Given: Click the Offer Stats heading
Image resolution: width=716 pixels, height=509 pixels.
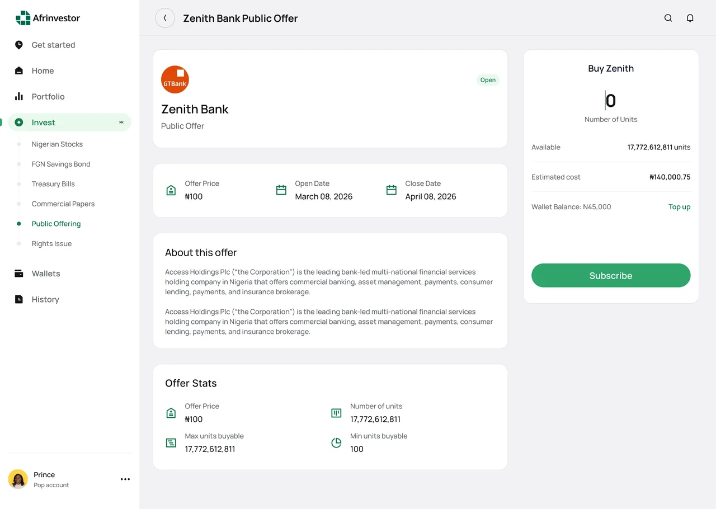Looking at the screenshot, I should point(191,383).
